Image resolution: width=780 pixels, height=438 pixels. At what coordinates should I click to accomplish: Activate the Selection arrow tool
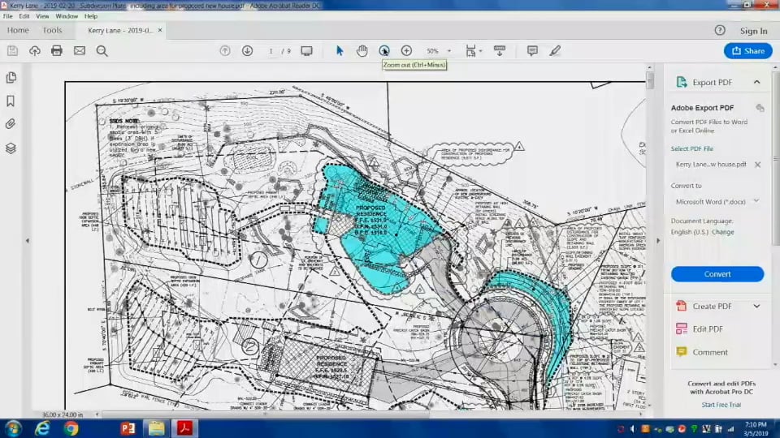coord(340,50)
